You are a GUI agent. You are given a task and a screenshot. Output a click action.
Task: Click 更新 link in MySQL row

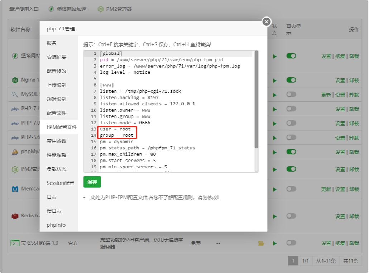tap(326, 95)
